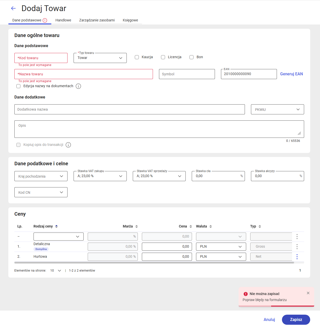Viewport: 320px width, 327px height.
Task: Sort the Waluta column
Action: click(x=211, y=226)
